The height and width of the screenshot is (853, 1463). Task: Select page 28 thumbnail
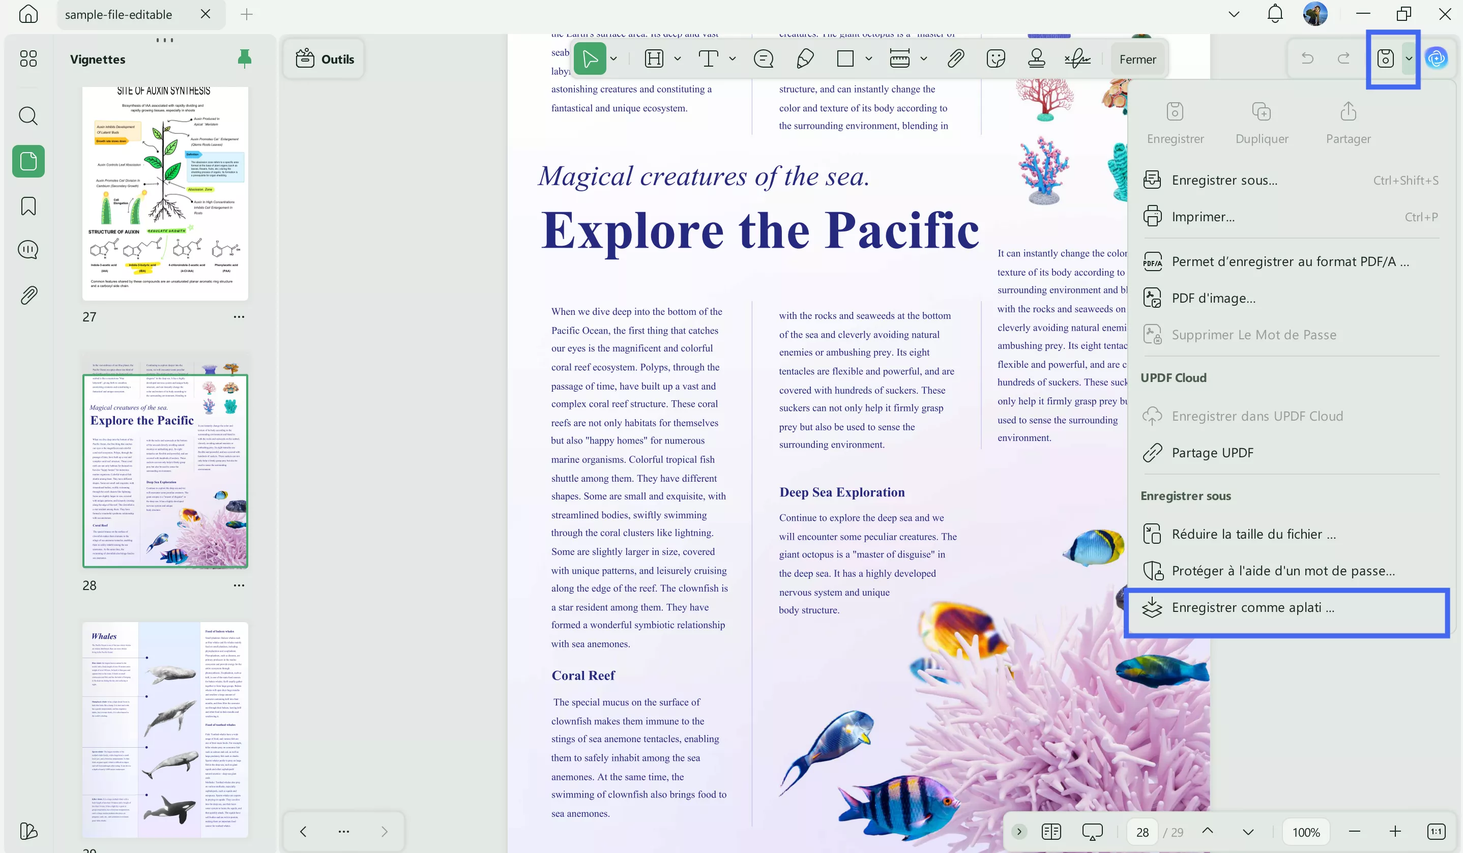[165, 460]
